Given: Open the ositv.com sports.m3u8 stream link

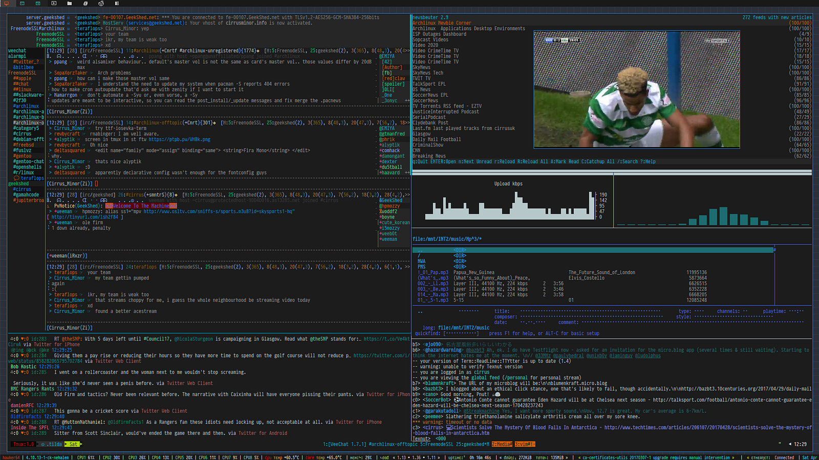Looking at the screenshot, I should click(218, 211).
